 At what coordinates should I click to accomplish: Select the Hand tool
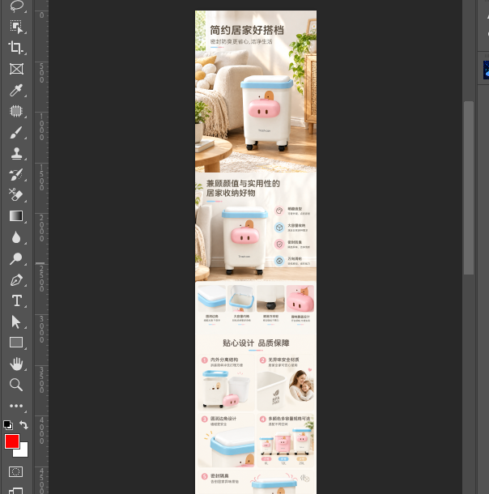tap(16, 364)
